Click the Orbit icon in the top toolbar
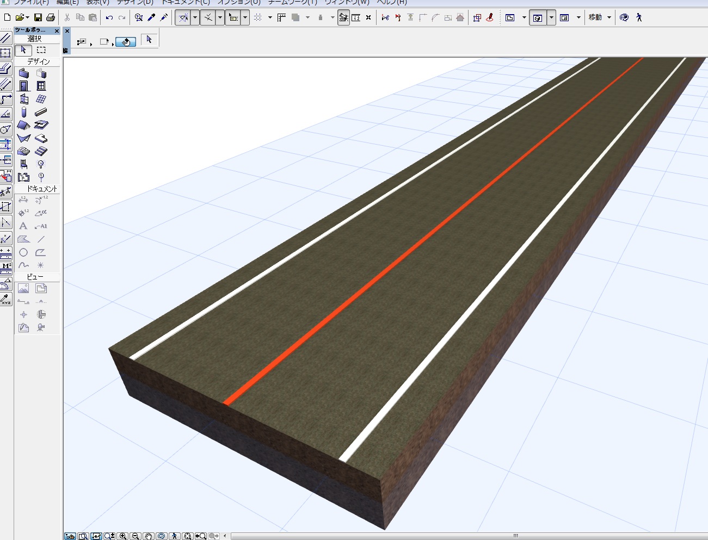 [x=624, y=18]
